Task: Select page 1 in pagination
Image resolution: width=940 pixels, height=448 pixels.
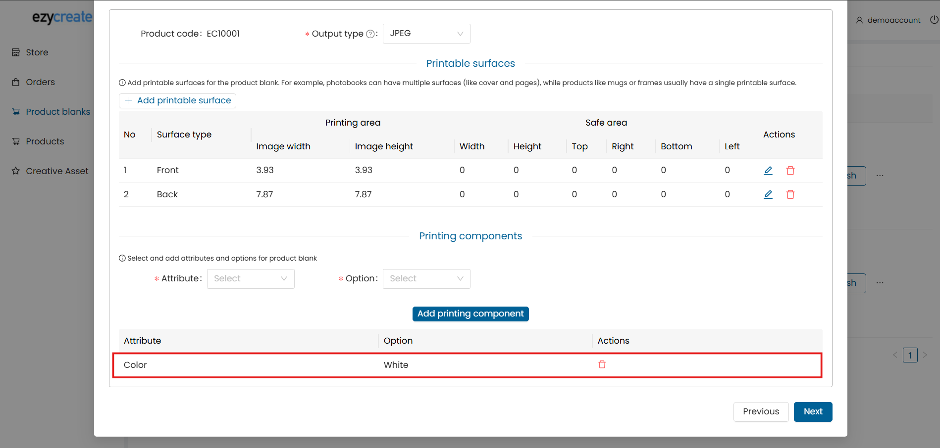Action: [910, 355]
